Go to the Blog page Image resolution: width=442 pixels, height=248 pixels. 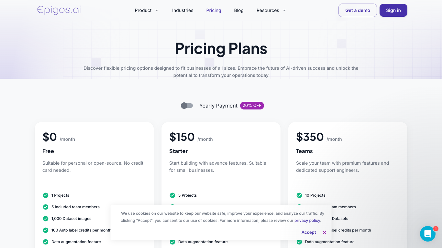[x=239, y=10]
